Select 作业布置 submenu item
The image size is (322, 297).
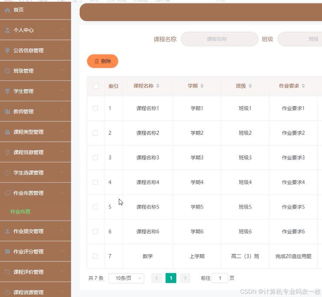[x=20, y=212]
